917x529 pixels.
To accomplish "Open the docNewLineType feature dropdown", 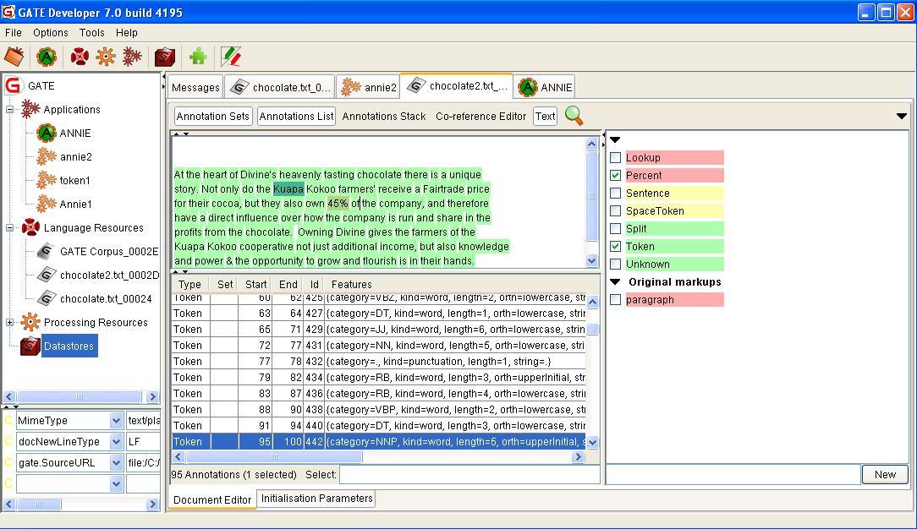I will point(116,441).
